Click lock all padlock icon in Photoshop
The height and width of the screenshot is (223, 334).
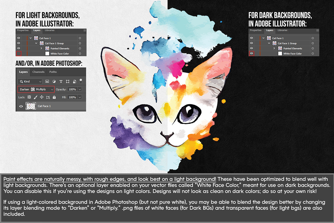tap(54, 97)
